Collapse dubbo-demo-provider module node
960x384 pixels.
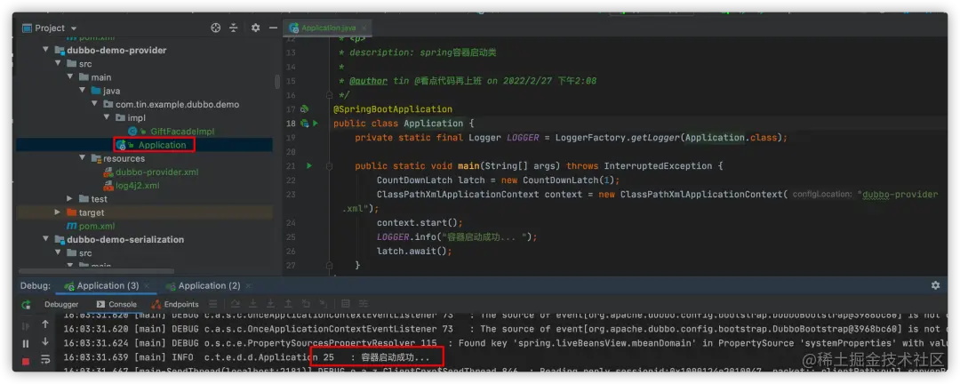pos(45,50)
